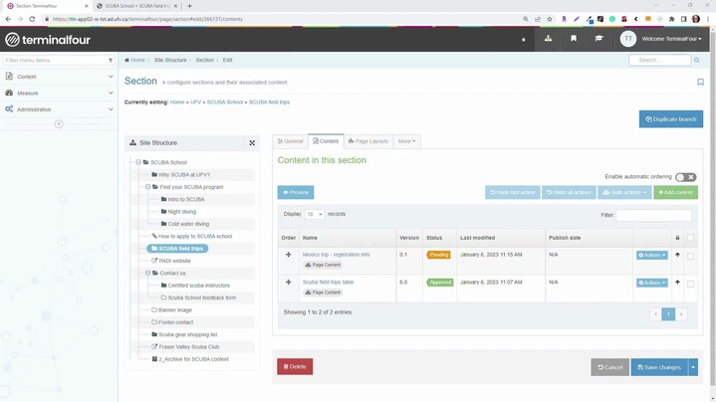
Task: Open the General tab
Action: [x=291, y=141]
